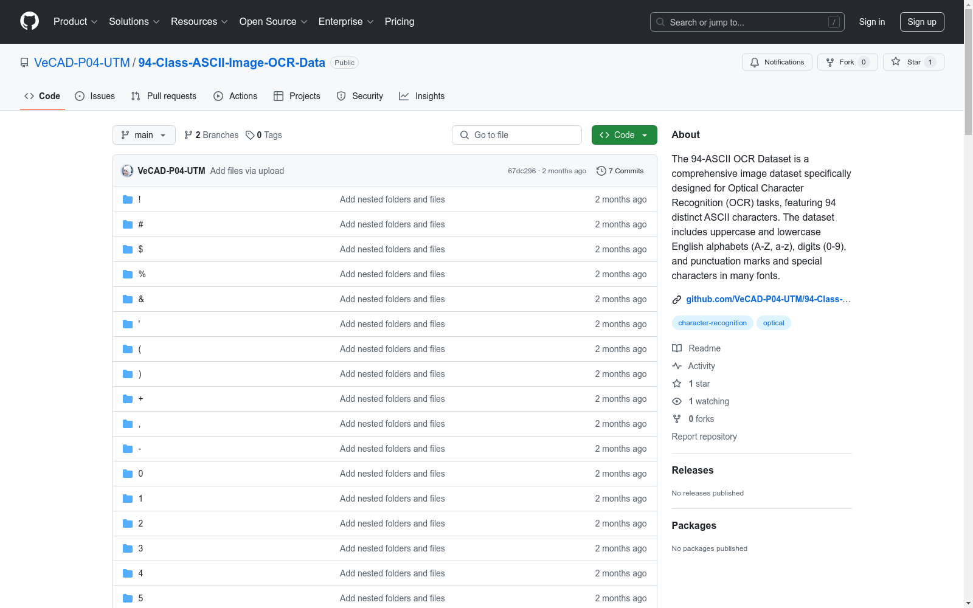This screenshot has width=973, height=608.
Task: Click the Sign up button
Action: pos(922,22)
